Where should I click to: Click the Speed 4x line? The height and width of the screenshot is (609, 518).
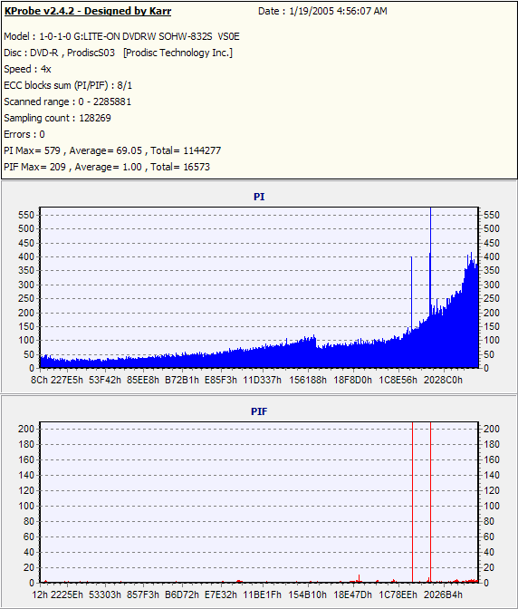(x=27, y=69)
